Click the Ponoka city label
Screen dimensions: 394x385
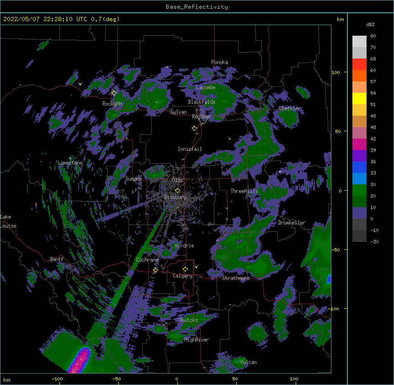(219, 62)
